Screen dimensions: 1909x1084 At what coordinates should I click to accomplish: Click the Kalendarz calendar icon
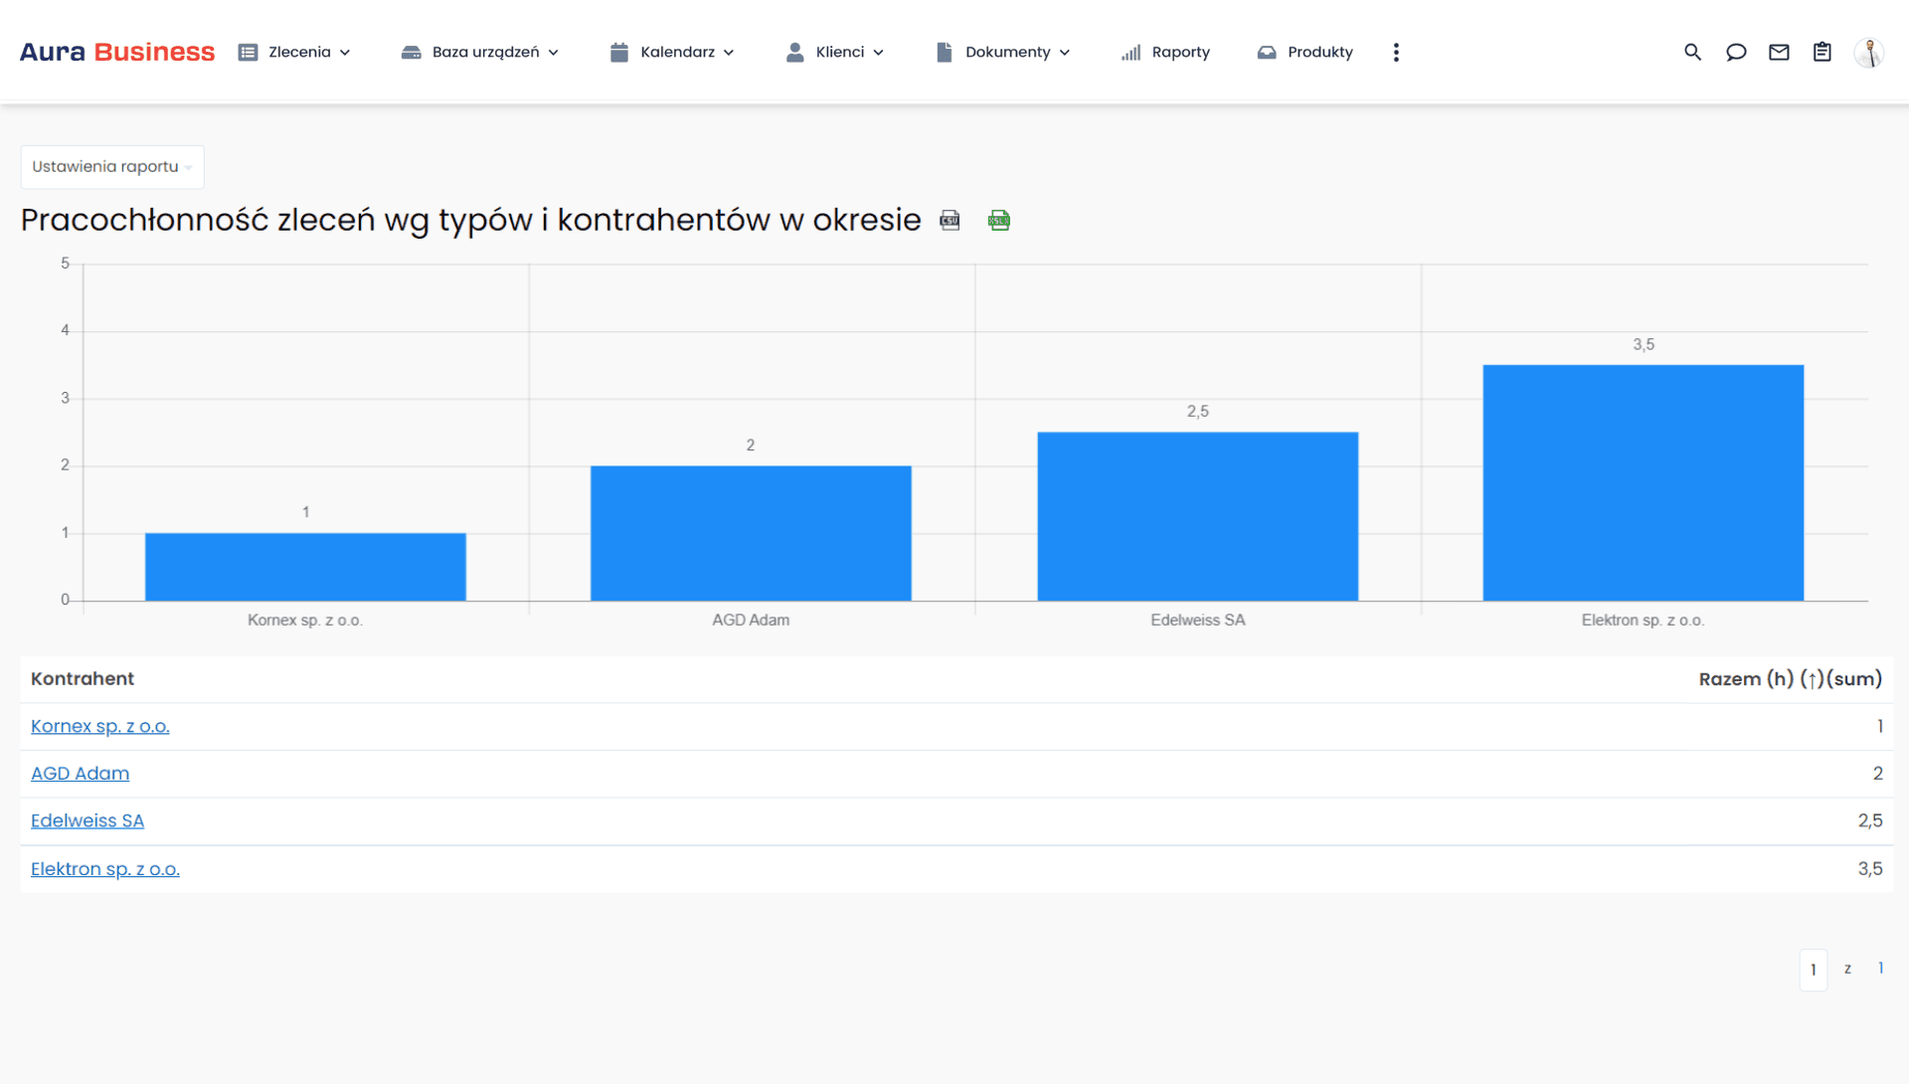point(619,52)
